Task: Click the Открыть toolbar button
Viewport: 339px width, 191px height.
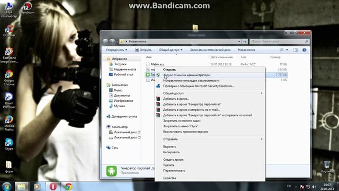Action: [x=143, y=50]
